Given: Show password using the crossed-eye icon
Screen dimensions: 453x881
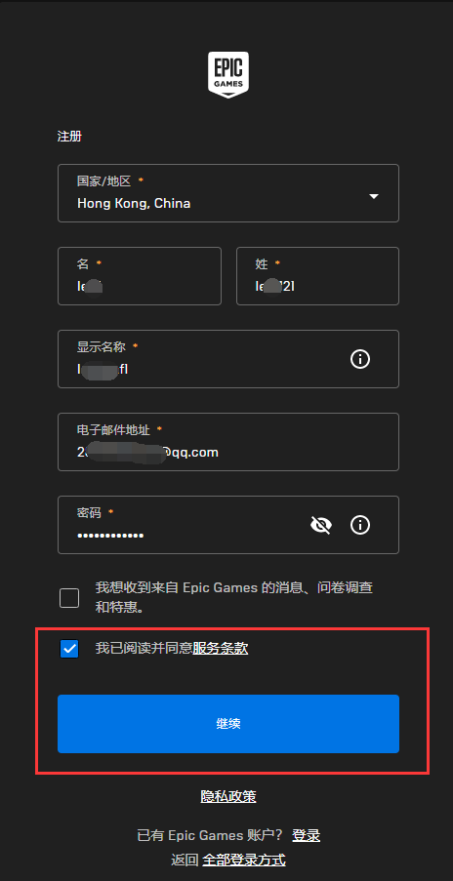Looking at the screenshot, I should click(x=321, y=525).
